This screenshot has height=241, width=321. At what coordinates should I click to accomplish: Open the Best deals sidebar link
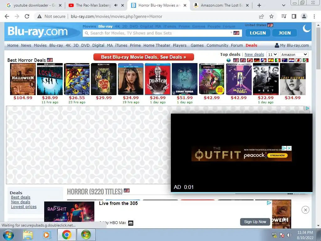click(21, 197)
